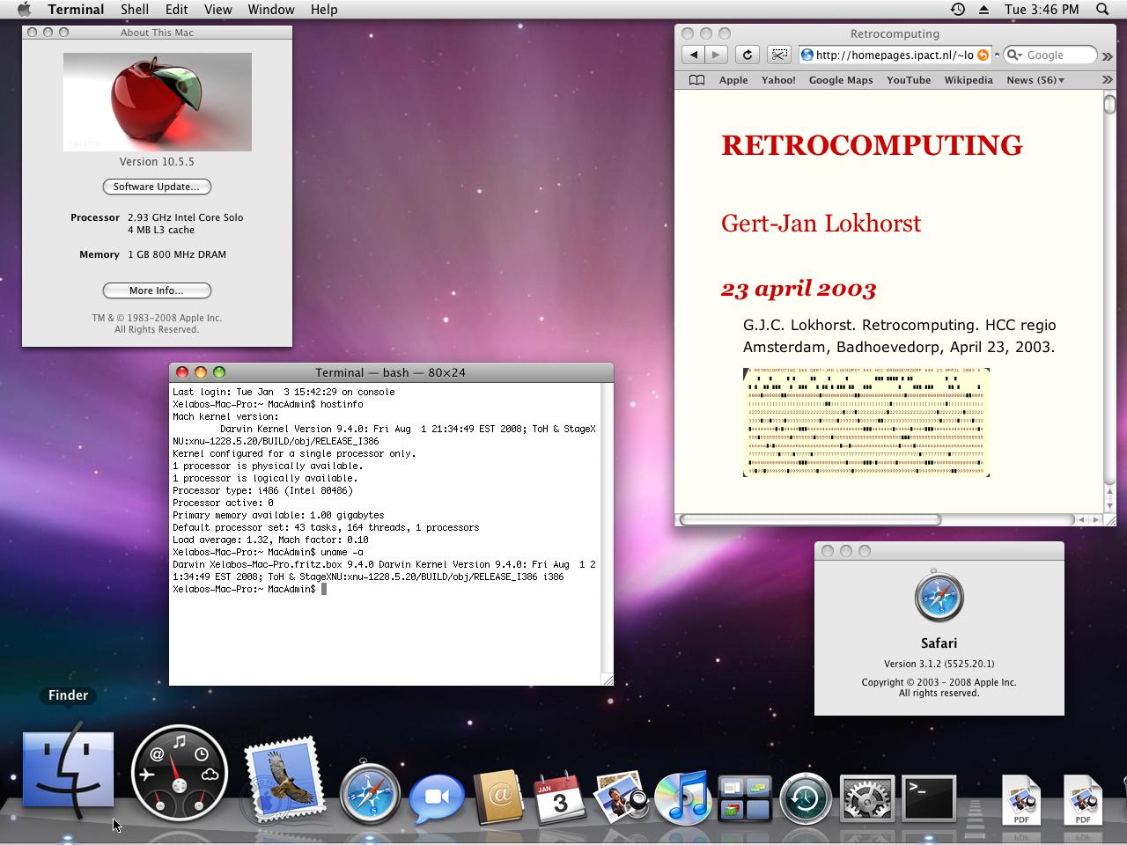Open the Window menu
Viewport: 1127px width, 845px height.
[271, 10]
